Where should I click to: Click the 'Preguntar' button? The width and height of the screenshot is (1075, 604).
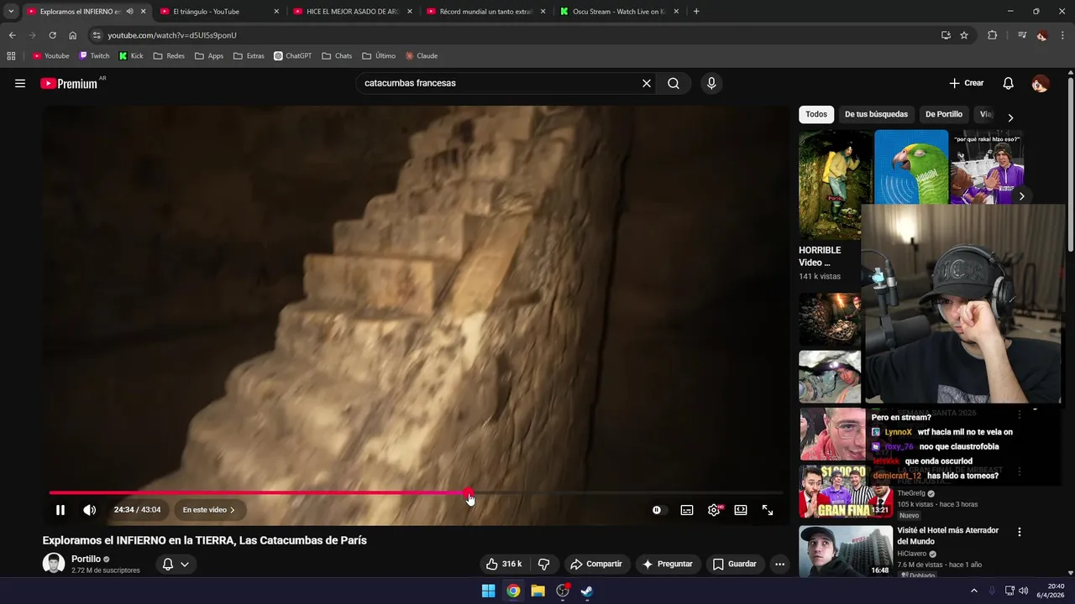tap(668, 564)
